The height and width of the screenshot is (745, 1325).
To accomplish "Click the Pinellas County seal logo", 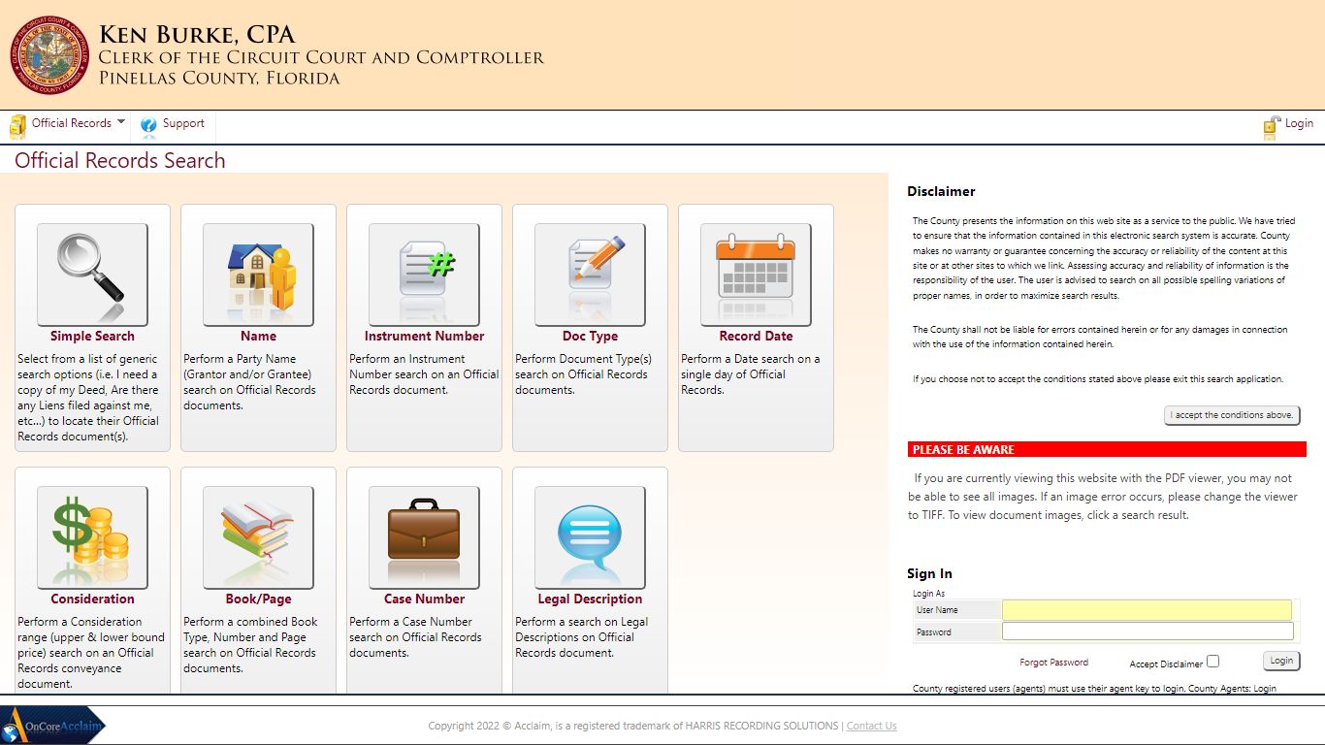I will [49, 54].
